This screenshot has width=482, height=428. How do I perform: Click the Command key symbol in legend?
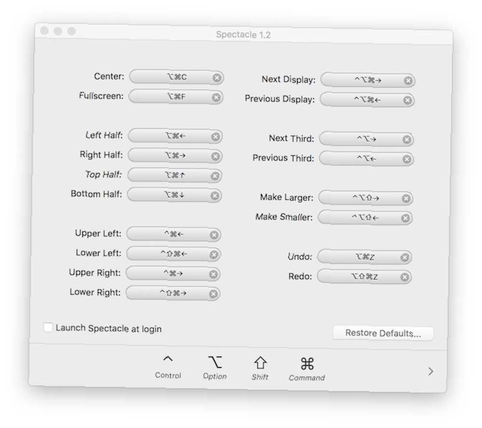[307, 364]
